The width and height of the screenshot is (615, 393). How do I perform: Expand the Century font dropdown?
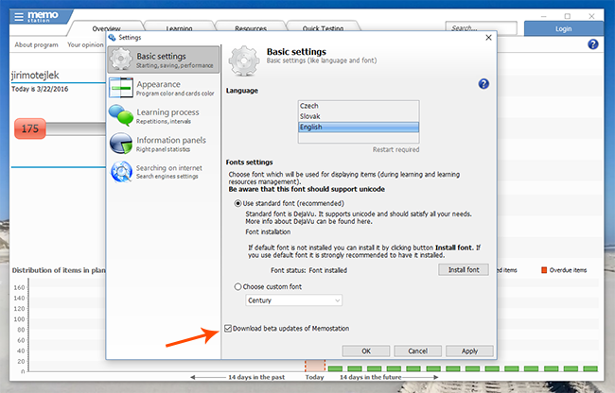point(338,300)
